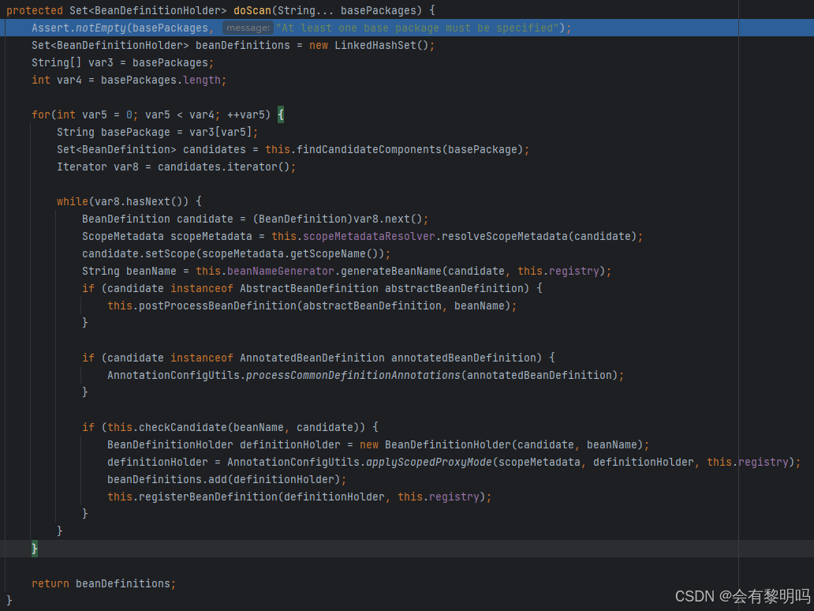Click '(BeanDefinition)var8.next()' cast expression
The image size is (814, 611).
coord(338,219)
